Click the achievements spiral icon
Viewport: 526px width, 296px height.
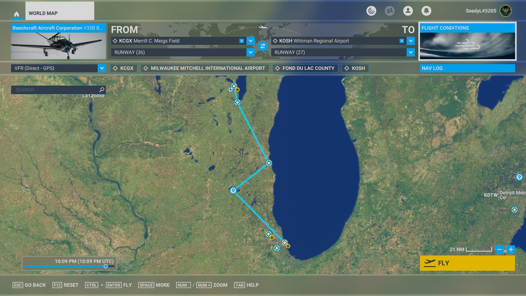coord(371,11)
